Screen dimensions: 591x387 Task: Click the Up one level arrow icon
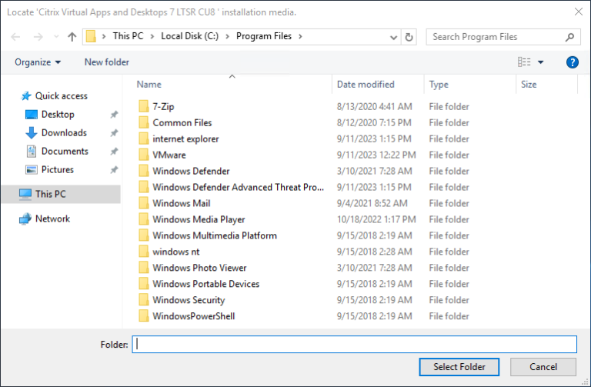coord(72,37)
